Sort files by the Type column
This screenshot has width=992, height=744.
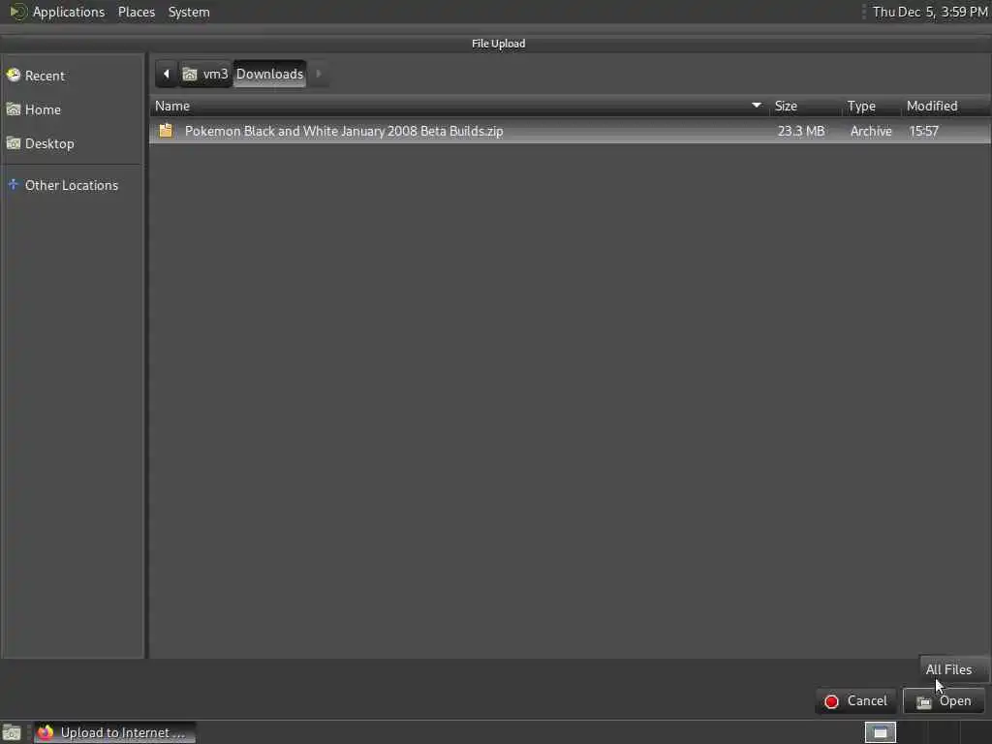pos(871,106)
